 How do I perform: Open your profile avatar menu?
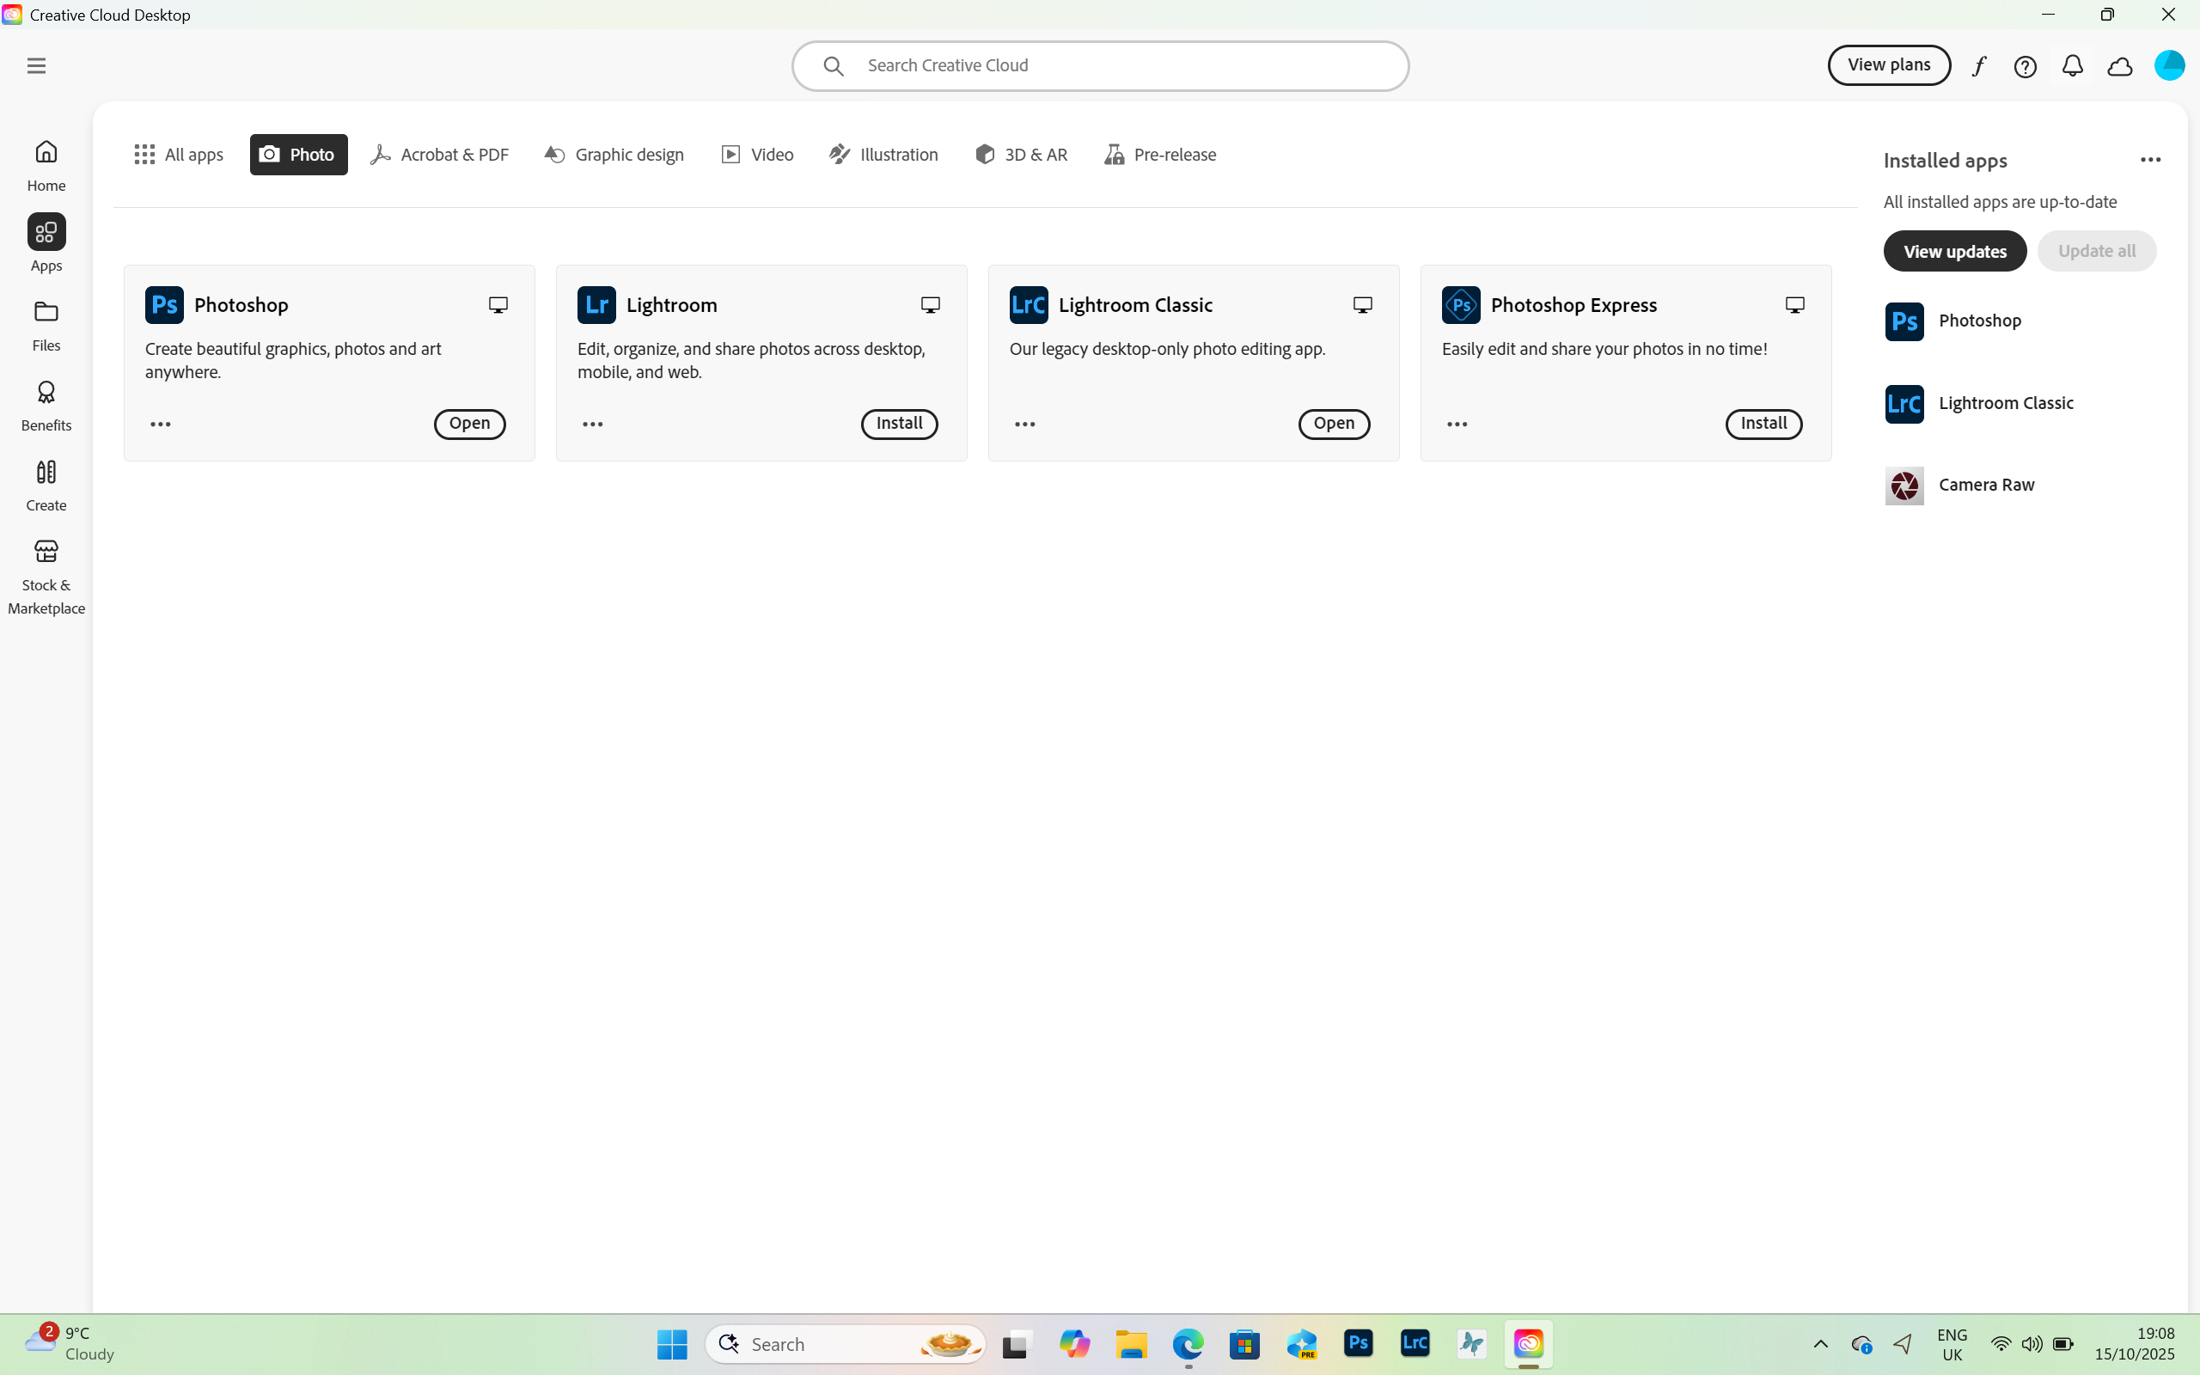pyautogui.click(x=2170, y=64)
